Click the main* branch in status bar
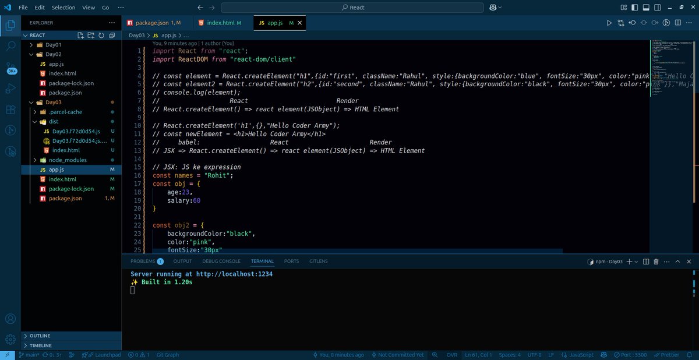The width and height of the screenshot is (699, 360). pos(29,355)
